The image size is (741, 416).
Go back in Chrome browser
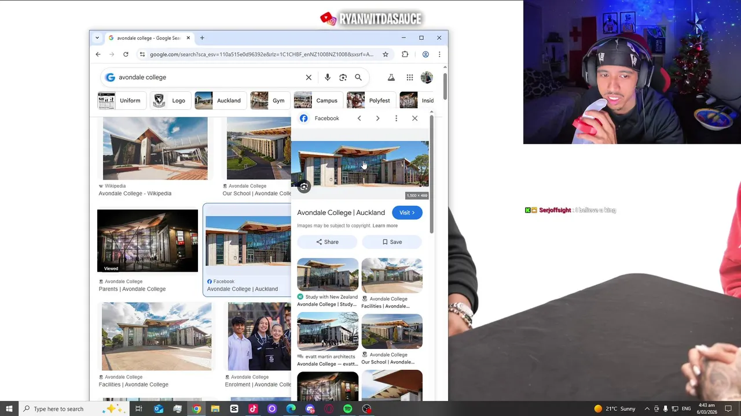[98, 54]
